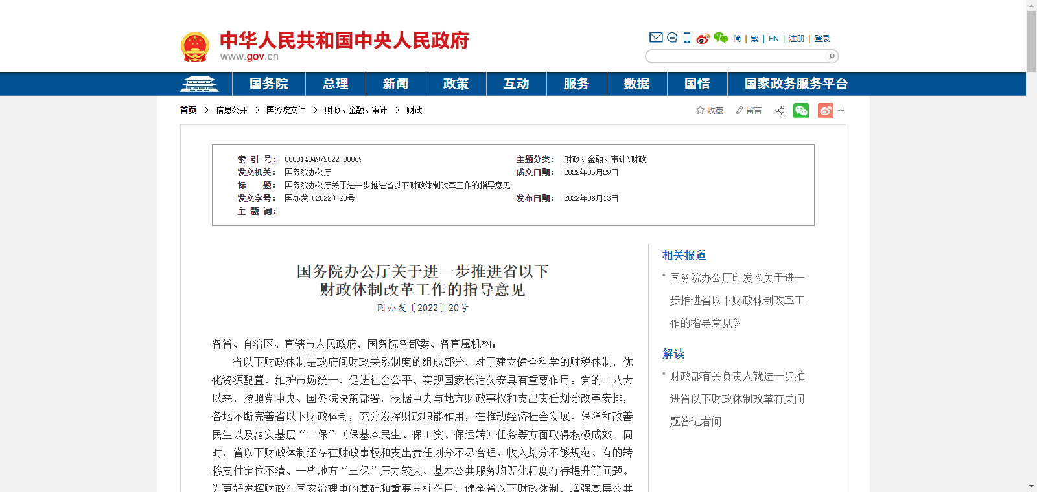The height and width of the screenshot is (492, 1037).
Task: Open the 政策 navigation tab
Action: tap(456, 84)
